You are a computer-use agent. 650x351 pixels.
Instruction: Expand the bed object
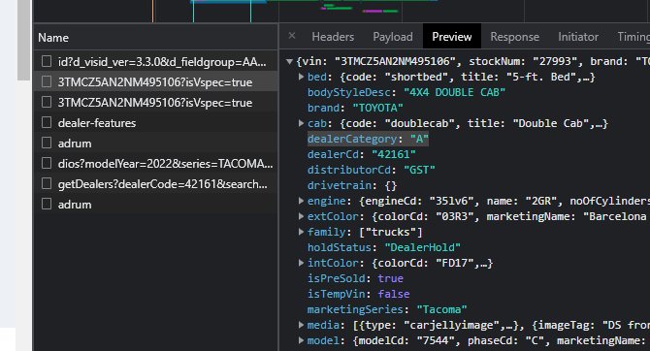point(302,77)
